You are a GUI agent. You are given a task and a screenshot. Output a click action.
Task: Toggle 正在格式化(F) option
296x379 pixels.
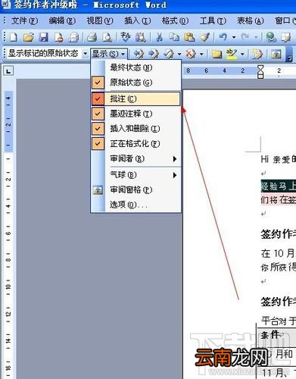coord(136,144)
